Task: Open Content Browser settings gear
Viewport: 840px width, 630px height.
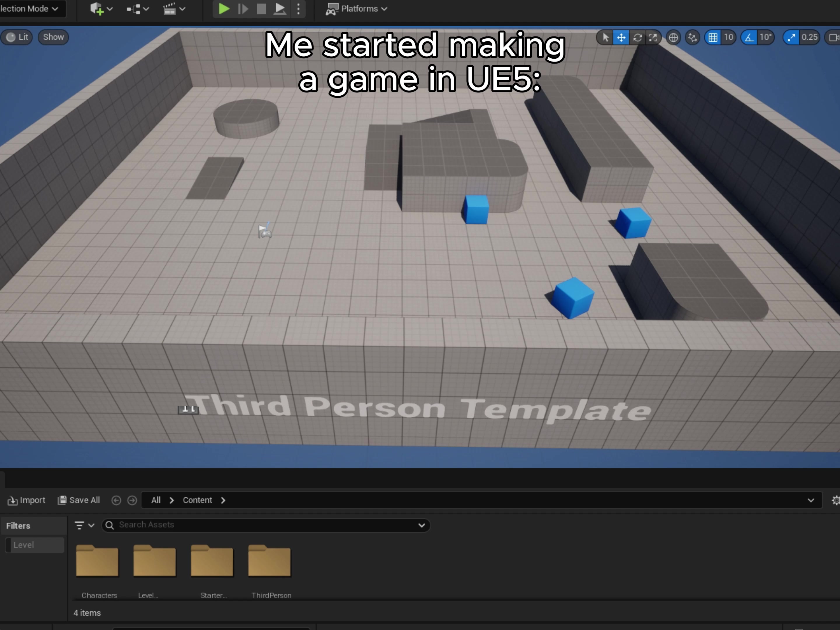Action: click(835, 501)
